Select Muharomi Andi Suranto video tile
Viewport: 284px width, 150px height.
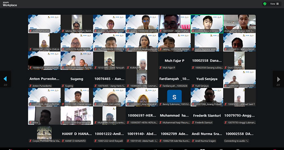(x=109, y=115)
